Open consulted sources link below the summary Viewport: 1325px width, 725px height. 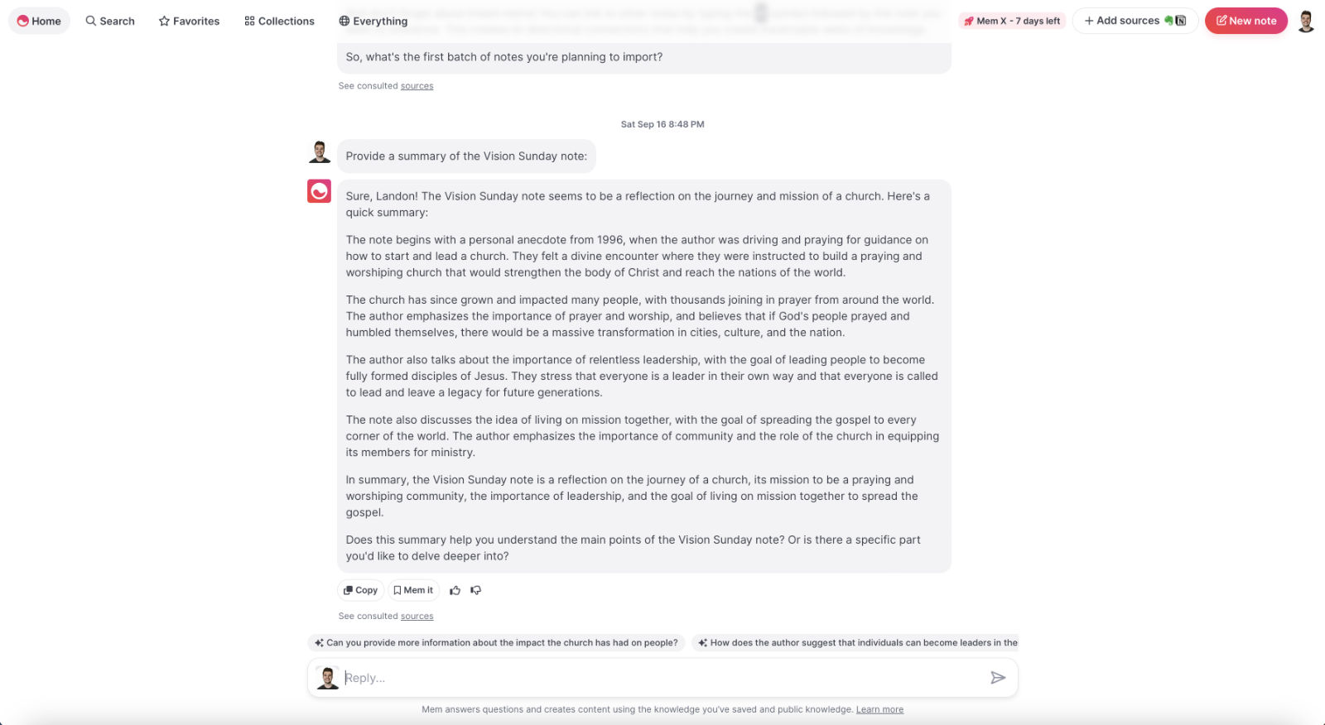[x=417, y=616]
